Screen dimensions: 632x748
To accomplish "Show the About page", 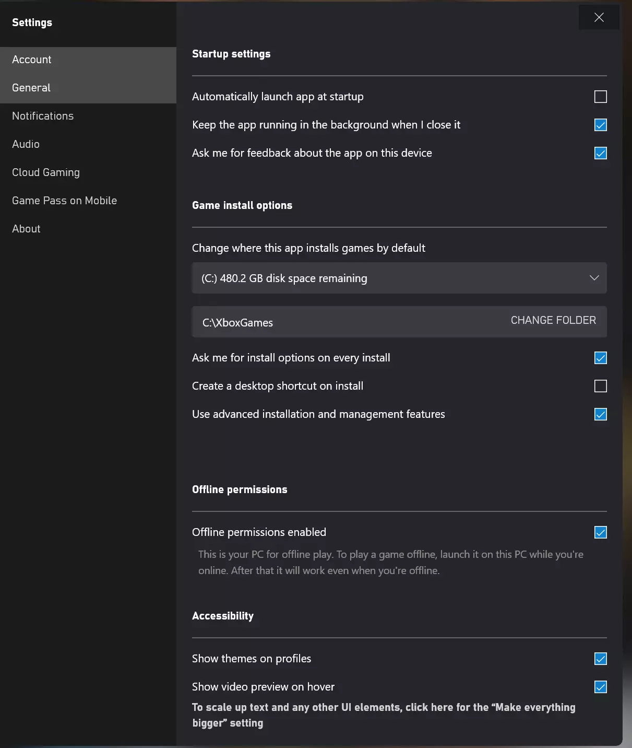I will (26, 229).
